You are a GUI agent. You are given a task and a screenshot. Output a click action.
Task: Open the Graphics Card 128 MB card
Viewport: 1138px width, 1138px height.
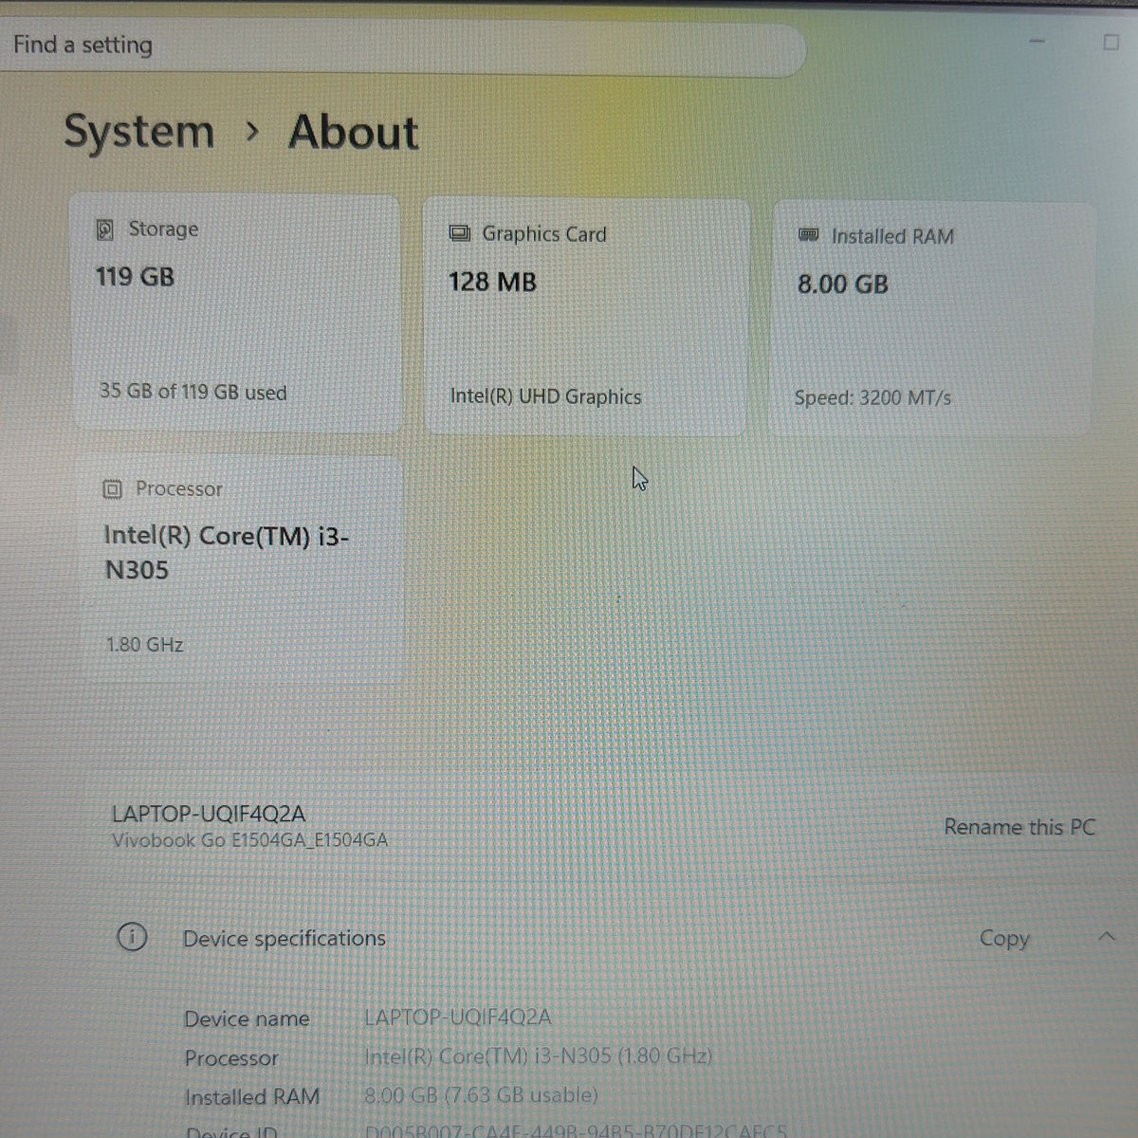click(x=586, y=317)
